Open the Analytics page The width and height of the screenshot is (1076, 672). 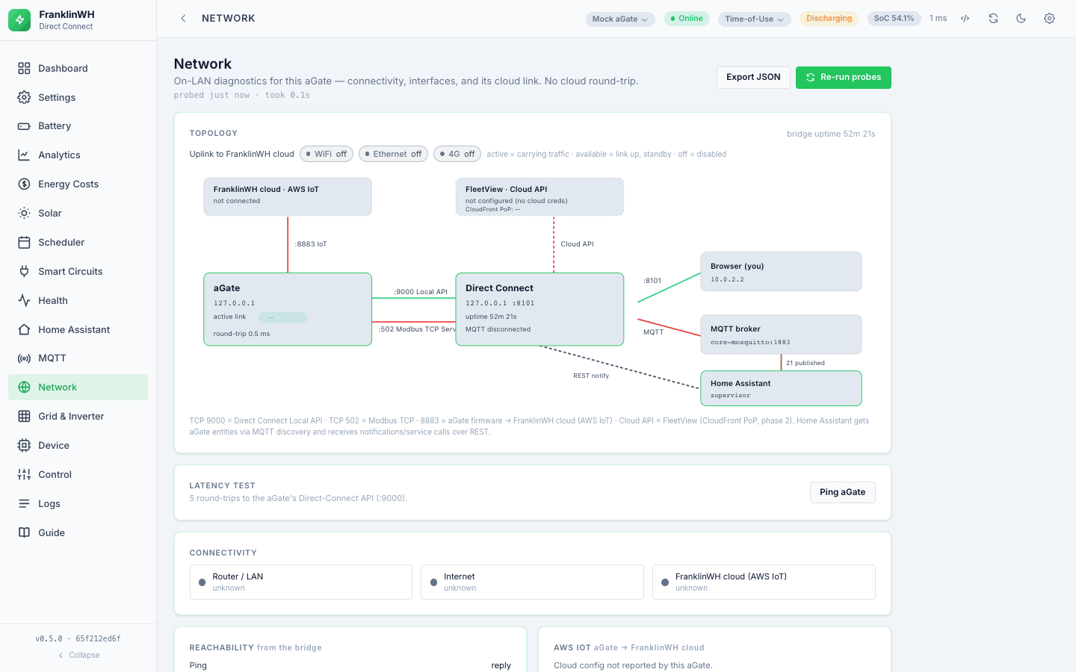(78, 155)
